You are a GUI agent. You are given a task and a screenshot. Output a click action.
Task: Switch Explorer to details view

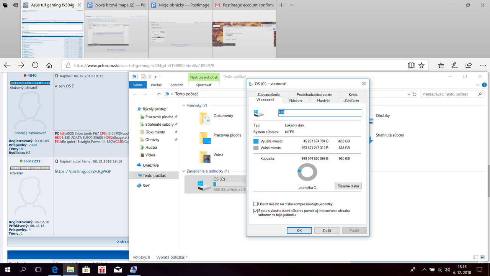point(476,257)
